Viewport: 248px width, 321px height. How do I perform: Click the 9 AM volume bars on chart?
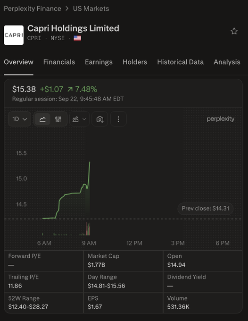coord(88,229)
